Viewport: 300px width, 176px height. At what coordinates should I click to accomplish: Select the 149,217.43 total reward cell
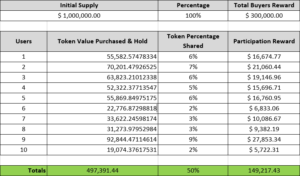[x=264, y=170]
